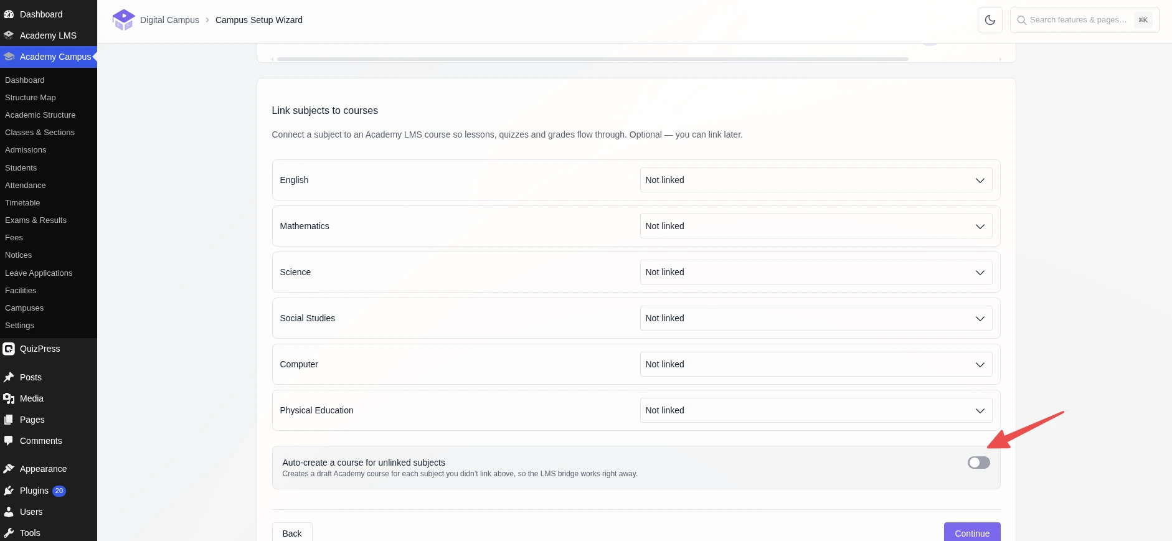This screenshot has width=1172, height=541.
Task: Click the WordPress Dashboard gauge icon
Action: [9, 14]
